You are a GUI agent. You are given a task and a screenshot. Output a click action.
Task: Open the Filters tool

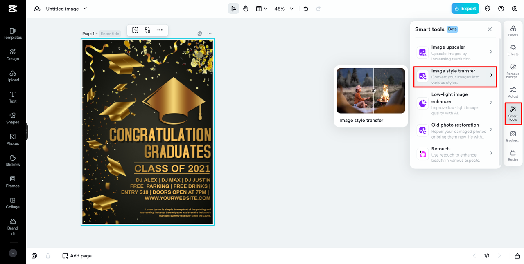tap(513, 31)
